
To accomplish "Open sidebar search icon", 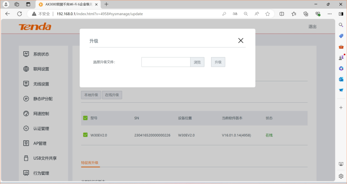I will (x=341, y=25).
